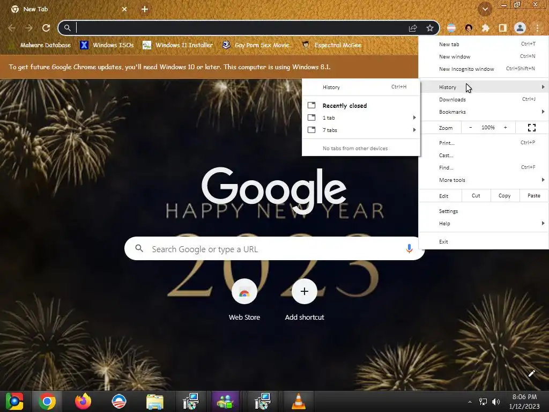Select Find... menu item

tap(483, 167)
